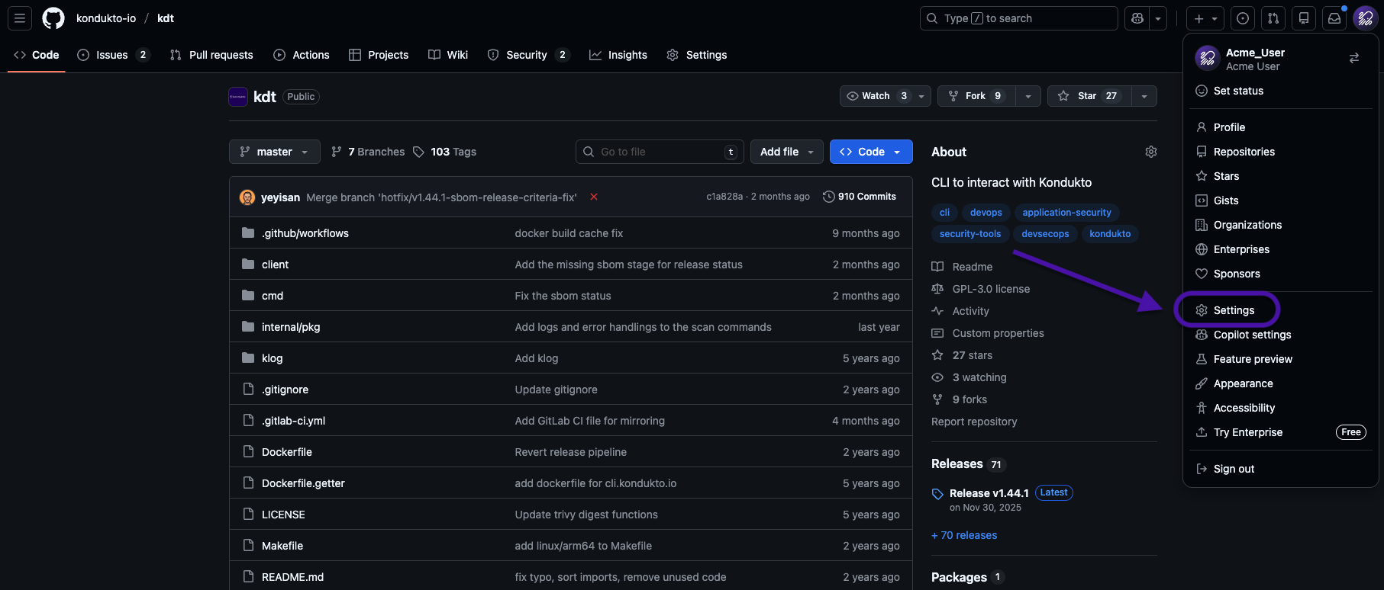Open the README.md file

pos(292,577)
